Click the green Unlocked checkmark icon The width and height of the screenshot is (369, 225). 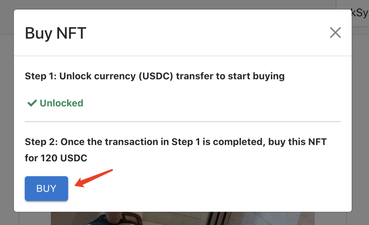point(32,103)
